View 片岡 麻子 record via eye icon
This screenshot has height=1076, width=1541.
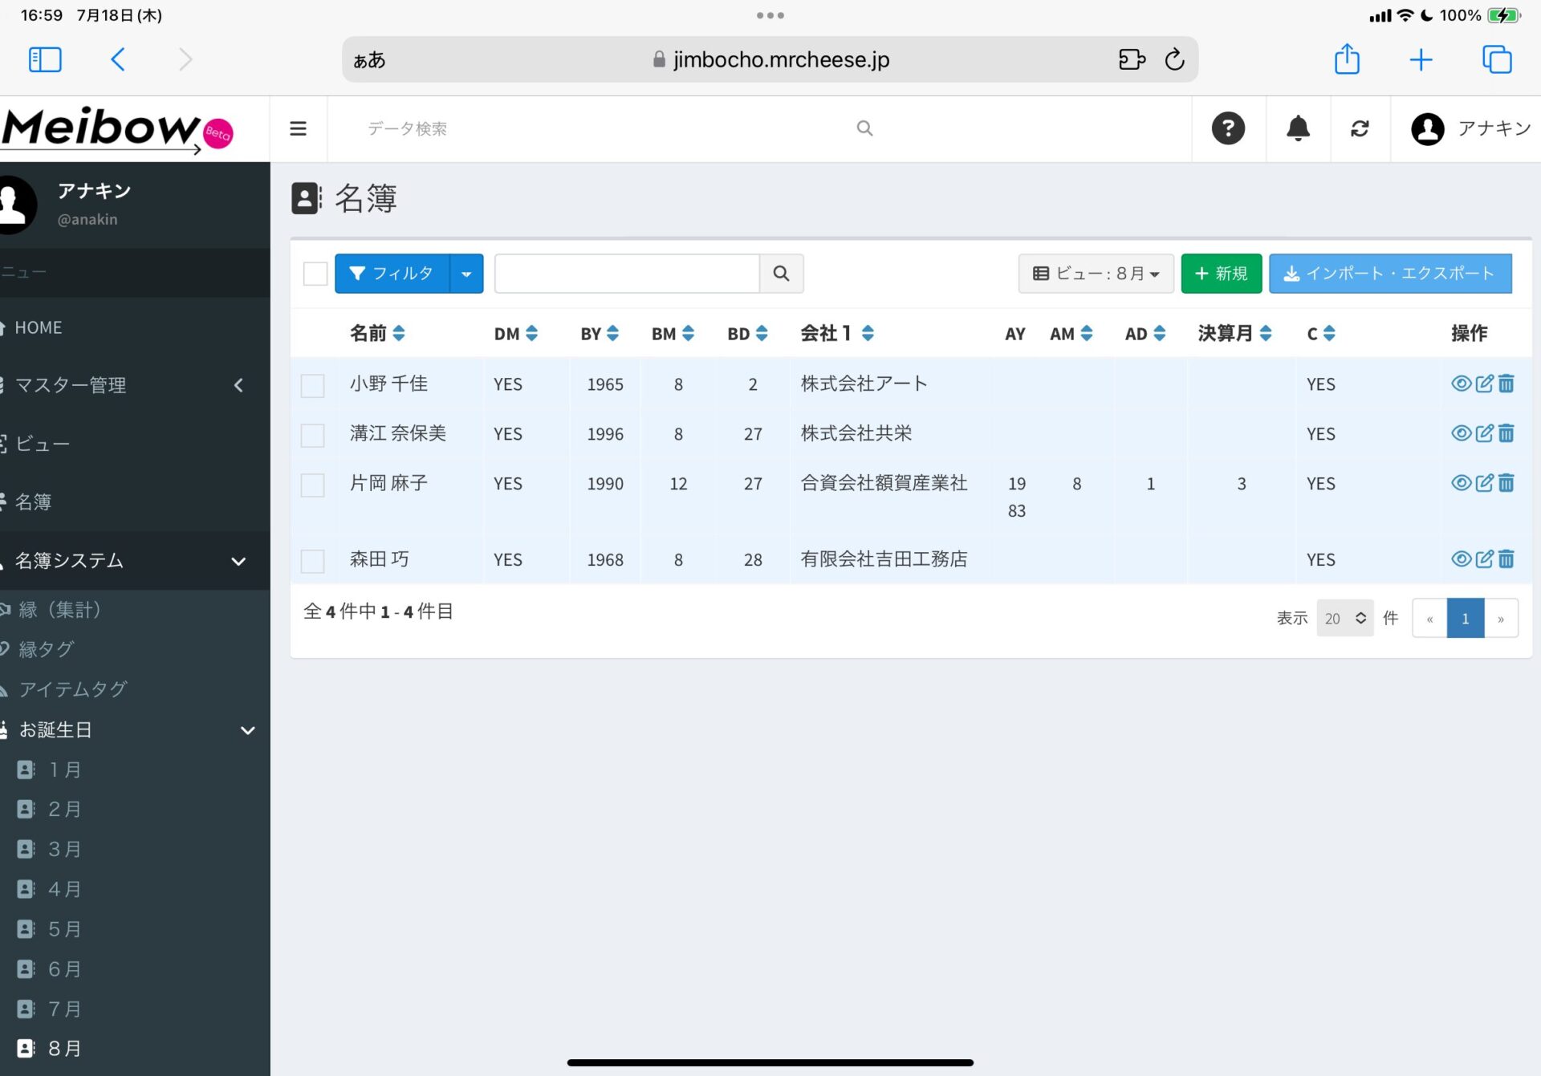[x=1462, y=483]
